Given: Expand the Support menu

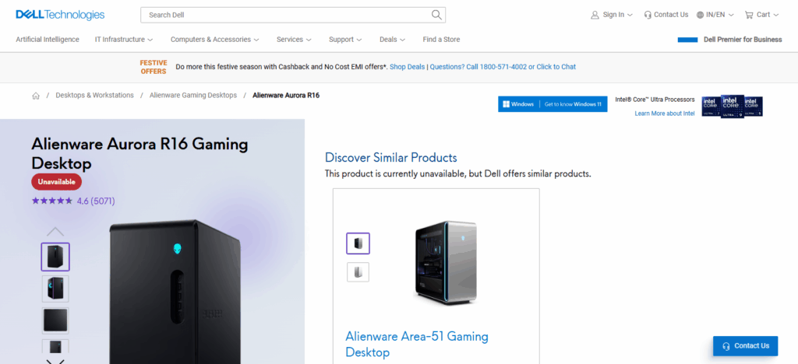Looking at the screenshot, I should [345, 40].
